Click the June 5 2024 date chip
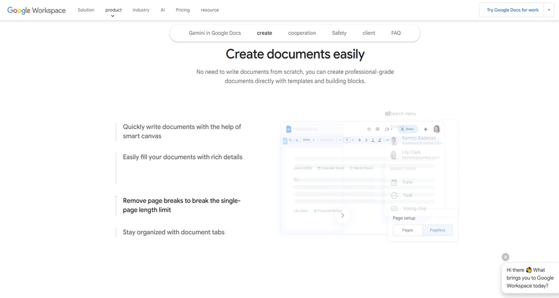 (x=302, y=168)
